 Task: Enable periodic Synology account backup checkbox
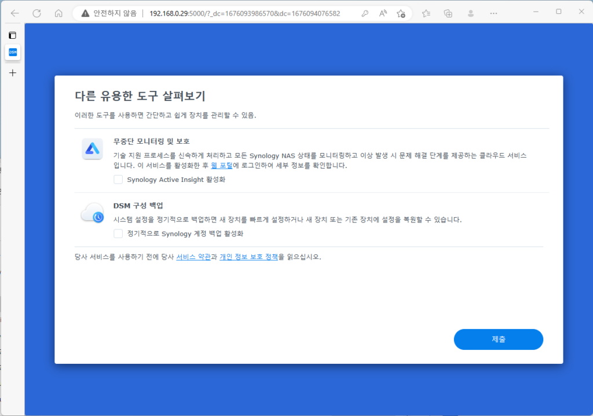118,233
